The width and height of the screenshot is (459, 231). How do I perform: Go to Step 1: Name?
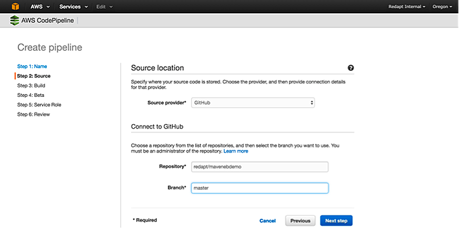[x=32, y=66]
